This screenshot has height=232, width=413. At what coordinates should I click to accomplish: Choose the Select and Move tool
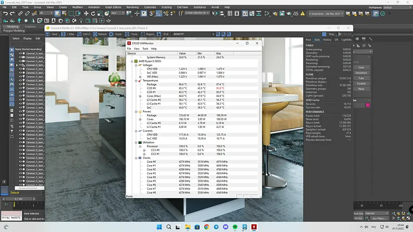point(86,13)
